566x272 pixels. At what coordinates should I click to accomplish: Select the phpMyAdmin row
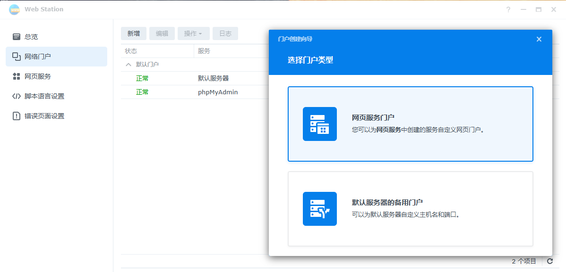tap(195, 92)
